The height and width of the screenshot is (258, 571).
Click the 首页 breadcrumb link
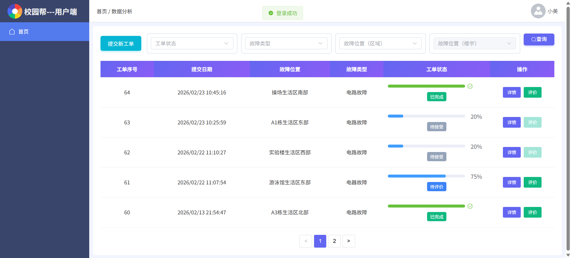tap(102, 11)
